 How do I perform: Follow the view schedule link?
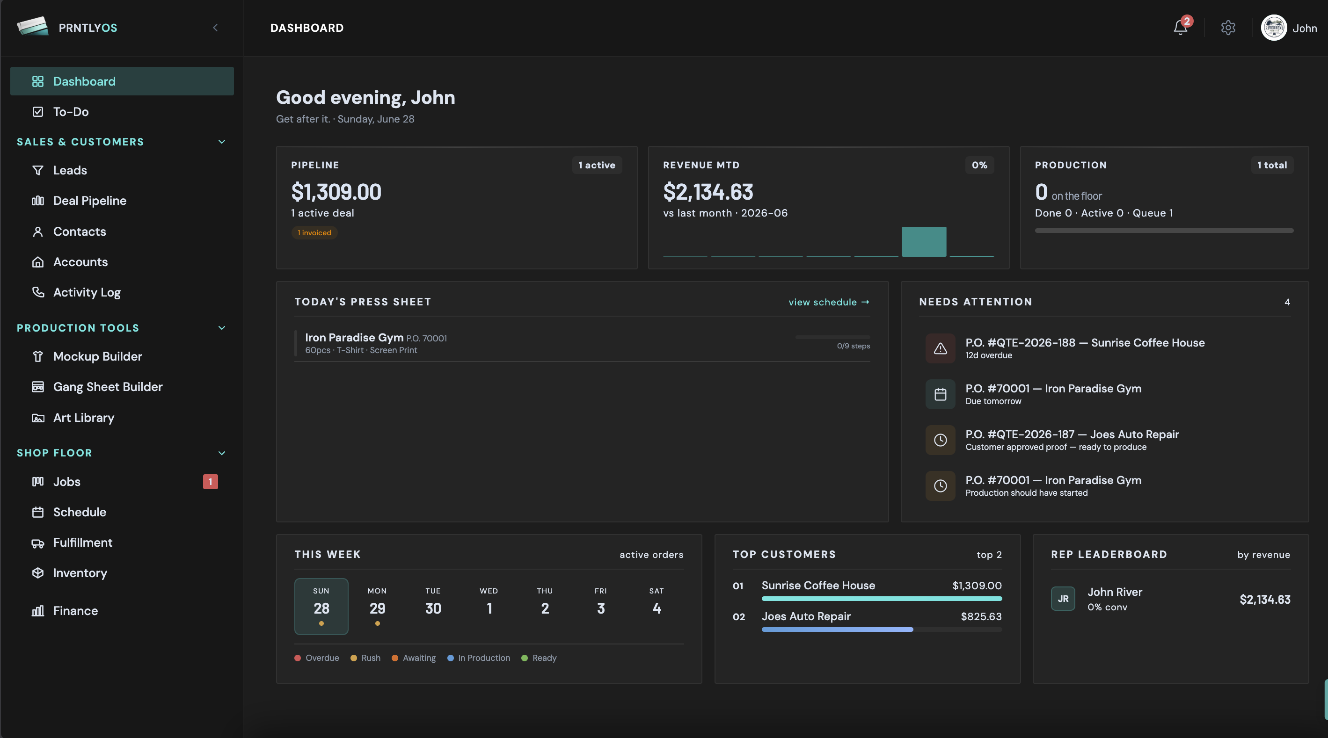coord(829,302)
